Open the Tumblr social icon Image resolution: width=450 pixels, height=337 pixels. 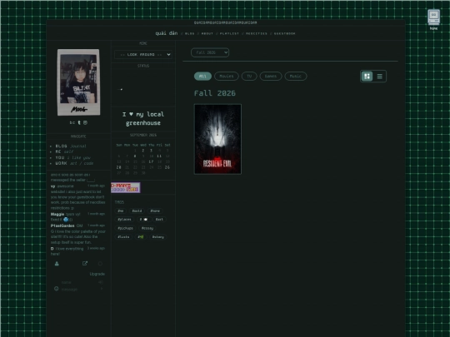(79, 122)
